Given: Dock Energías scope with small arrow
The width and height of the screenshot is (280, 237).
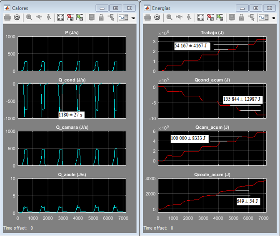Looking at the screenshot, I should pyautogui.click(x=273, y=17).
